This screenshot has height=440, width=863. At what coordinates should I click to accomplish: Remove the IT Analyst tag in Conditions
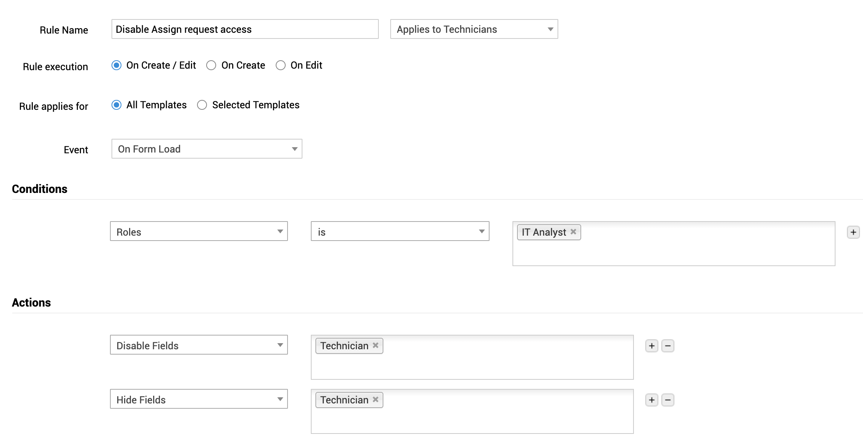click(x=573, y=231)
